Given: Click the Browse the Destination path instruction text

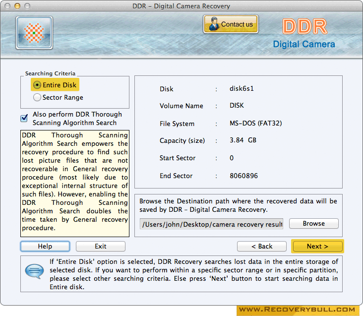Looking at the screenshot, I should pos(238,205).
